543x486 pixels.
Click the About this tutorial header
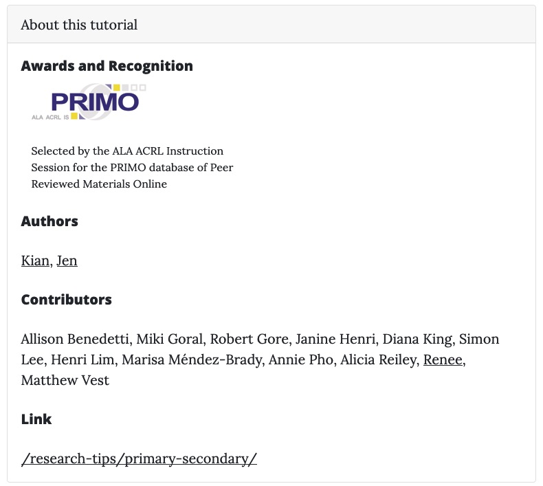click(x=79, y=25)
